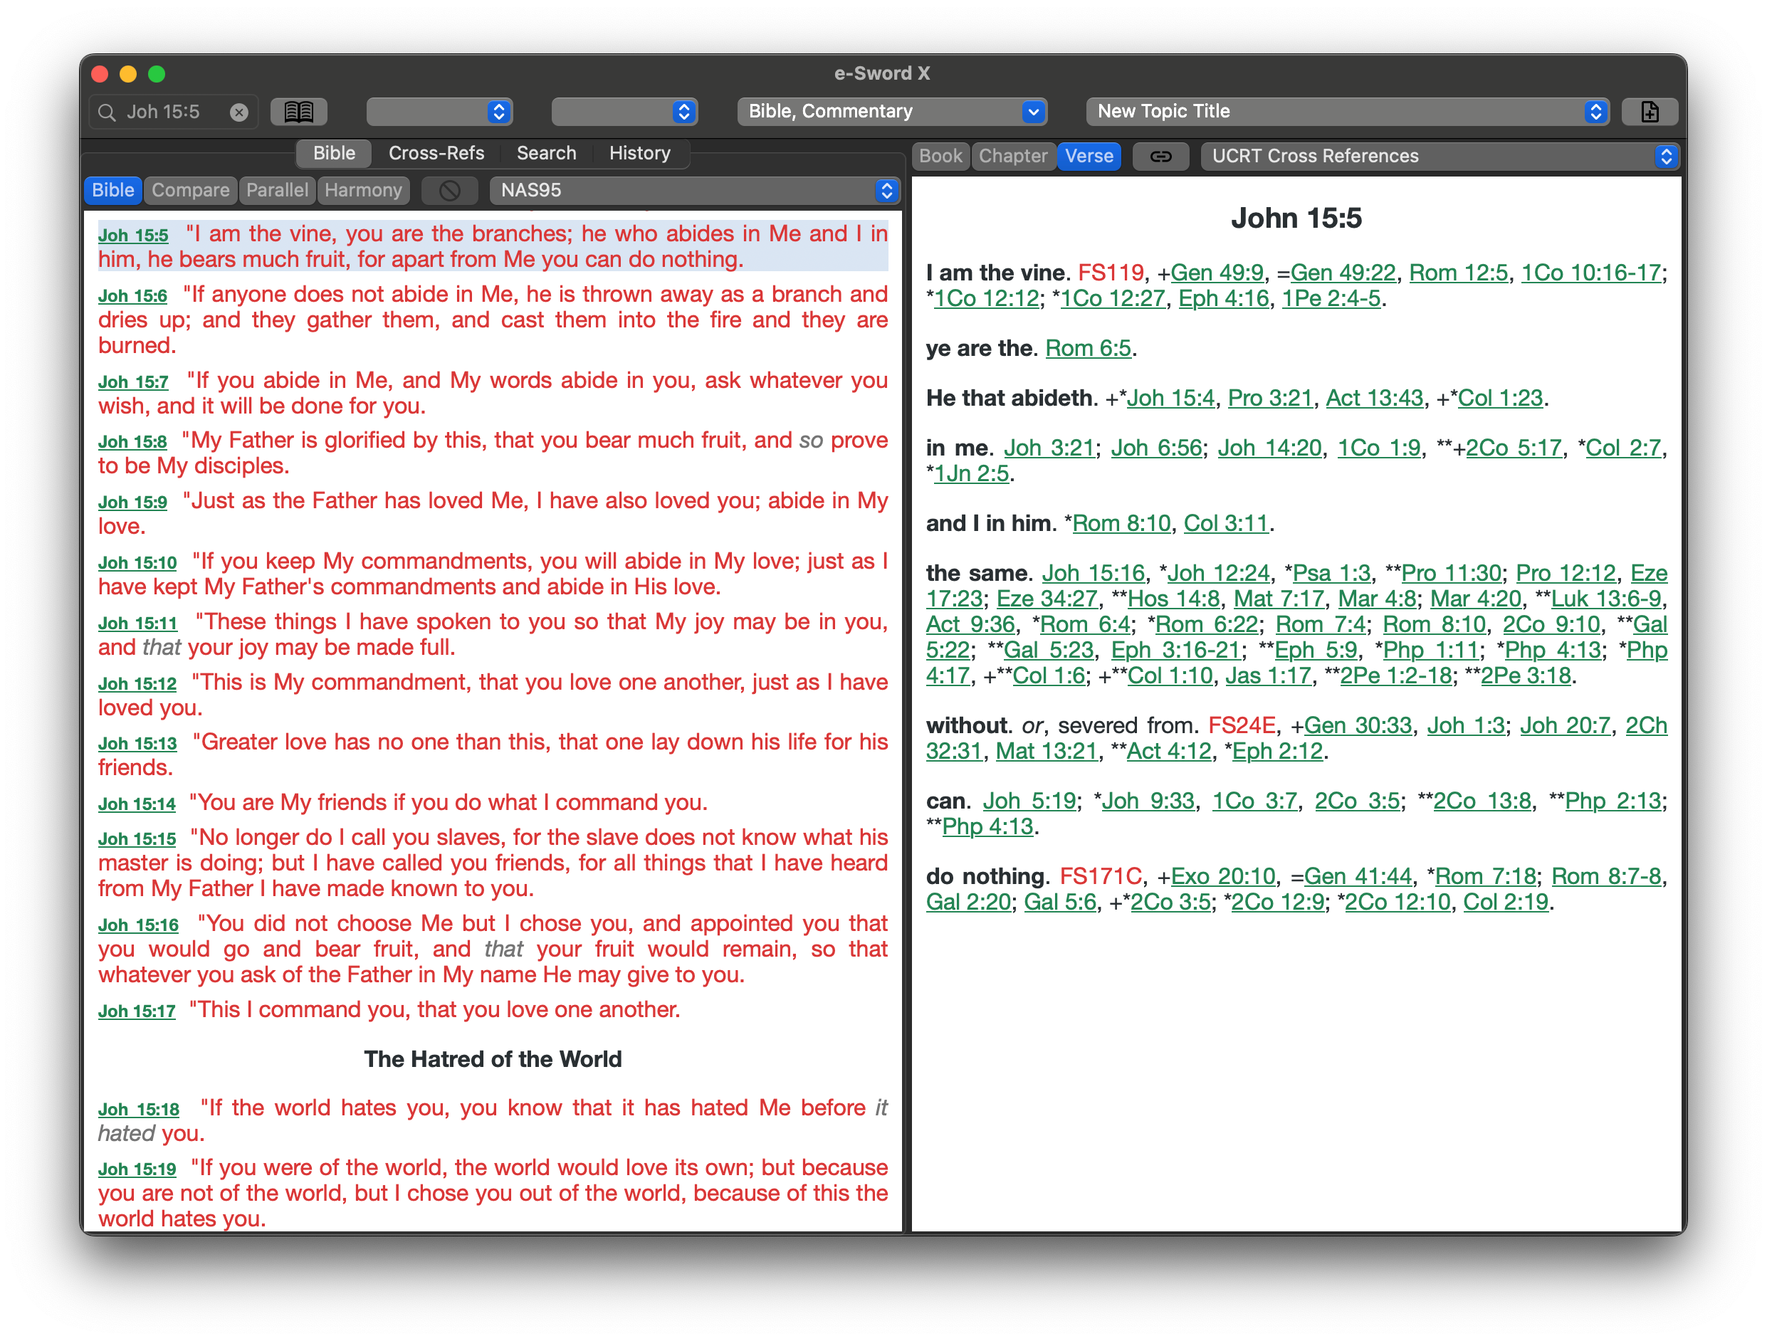Screen dimensions: 1767x1341
Task: Click the new topic document icon
Action: [x=1650, y=112]
